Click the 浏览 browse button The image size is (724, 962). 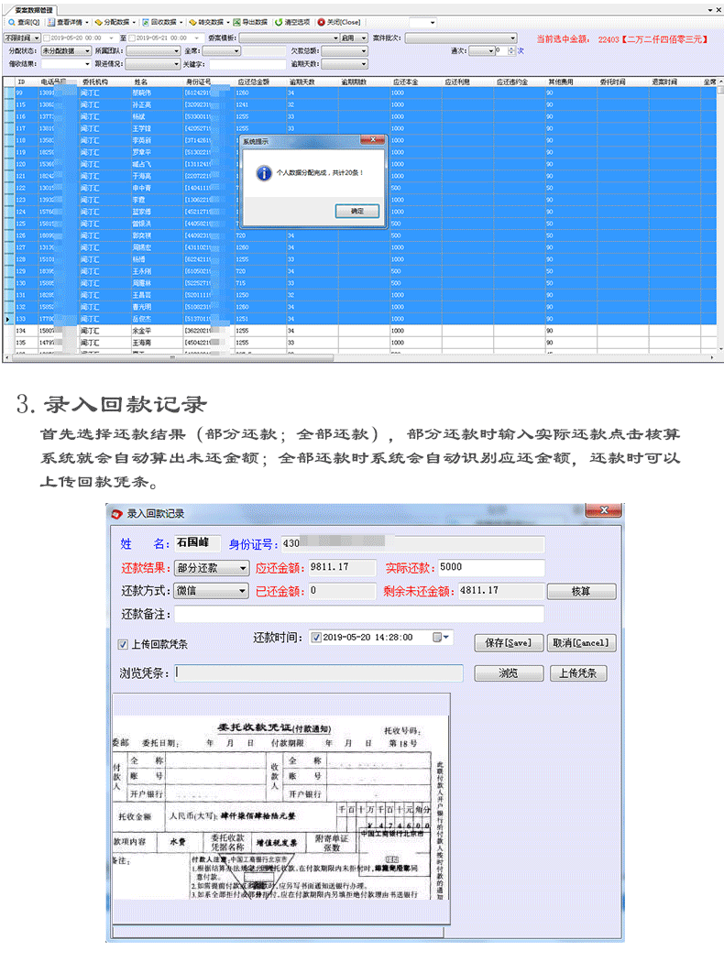click(x=509, y=673)
